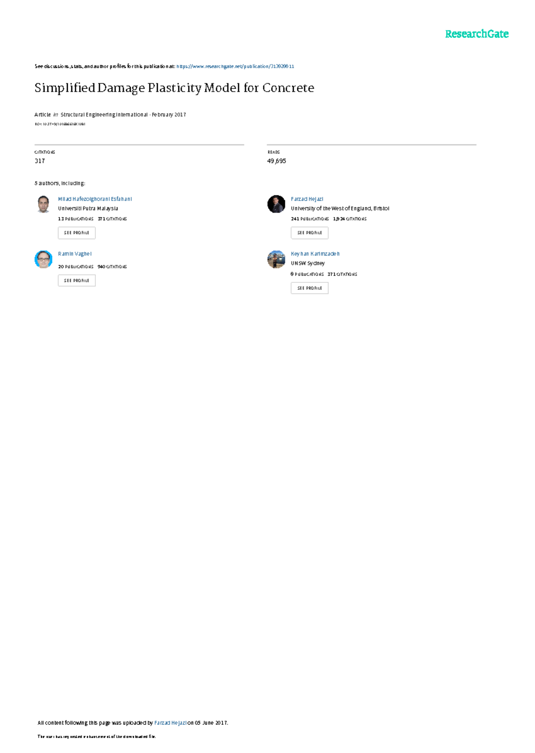Click Ramin Vaghei's avatar picture

pos(43,259)
